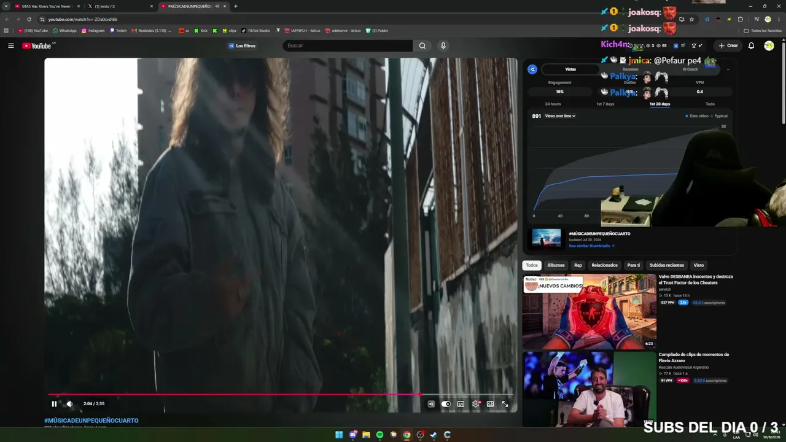Turn on subtitles in the player

pyautogui.click(x=461, y=404)
